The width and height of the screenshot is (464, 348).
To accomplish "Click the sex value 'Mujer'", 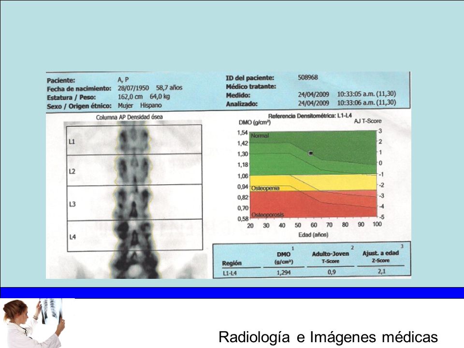I will pyautogui.click(x=126, y=105).
